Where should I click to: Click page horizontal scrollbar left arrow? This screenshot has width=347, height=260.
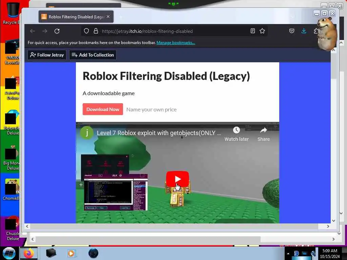click(27, 226)
